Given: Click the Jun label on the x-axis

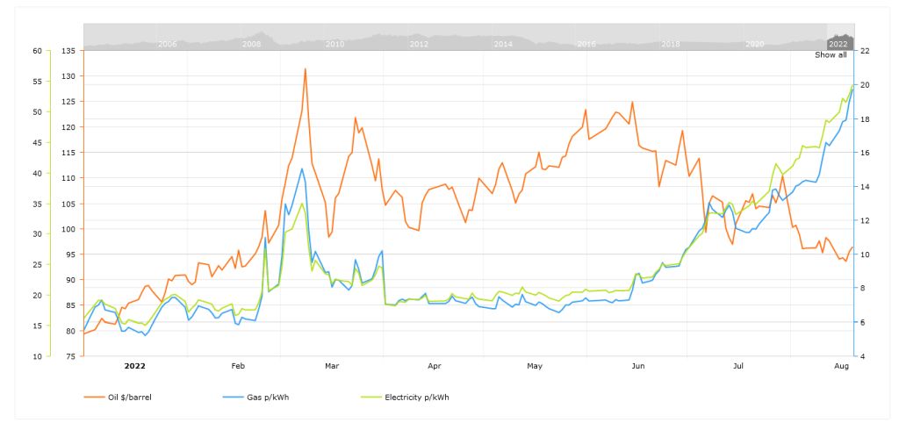Looking at the screenshot, I should tap(636, 366).
